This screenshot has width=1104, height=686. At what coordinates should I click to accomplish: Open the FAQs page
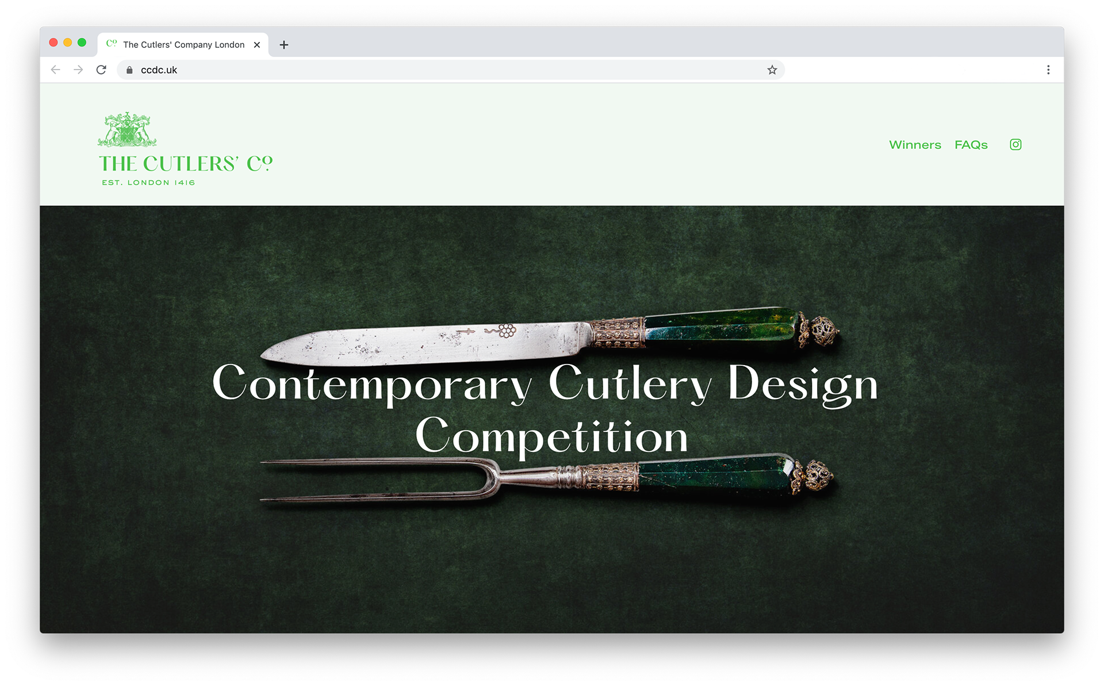pyautogui.click(x=971, y=145)
